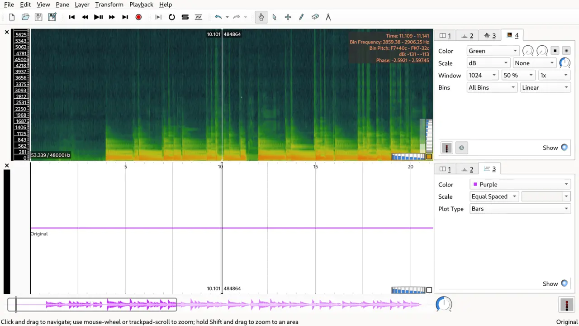Create a new session with the blank-page icon
This screenshot has height=326, width=579.
point(12,17)
